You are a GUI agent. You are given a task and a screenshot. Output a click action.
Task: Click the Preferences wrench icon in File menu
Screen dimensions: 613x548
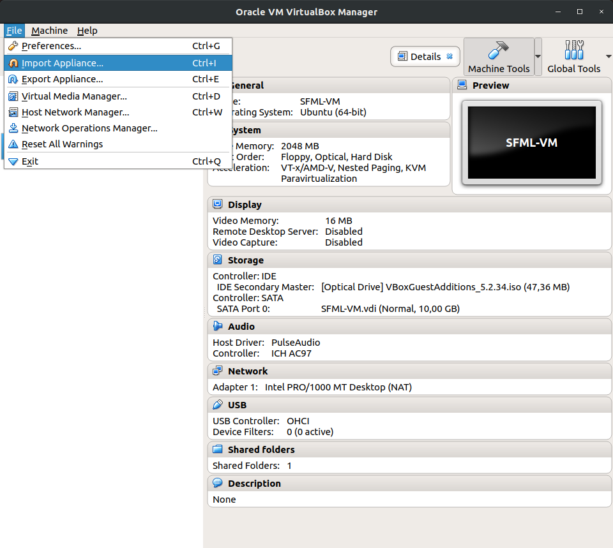pyautogui.click(x=13, y=46)
